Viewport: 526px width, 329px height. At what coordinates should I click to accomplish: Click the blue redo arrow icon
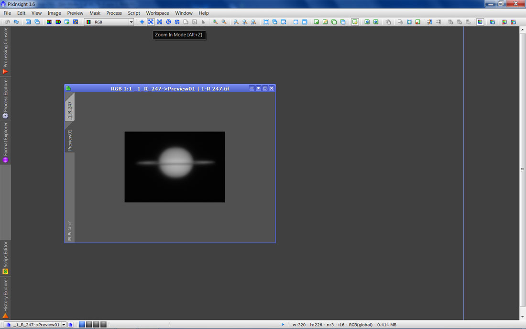(x=16, y=22)
